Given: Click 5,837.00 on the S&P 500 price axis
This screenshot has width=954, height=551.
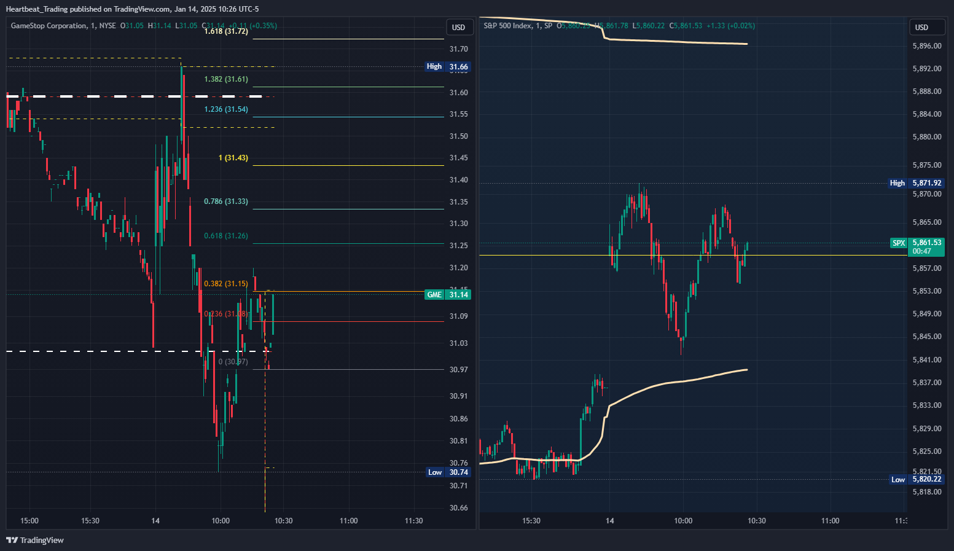Looking at the screenshot, I should (927, 383).
